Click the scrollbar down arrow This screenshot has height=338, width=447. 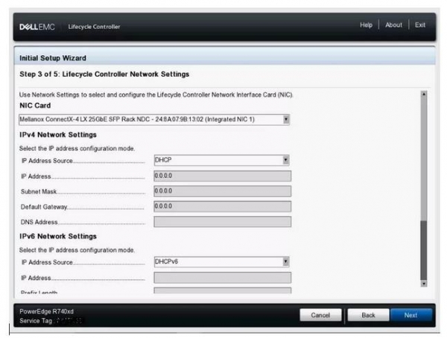424,283
